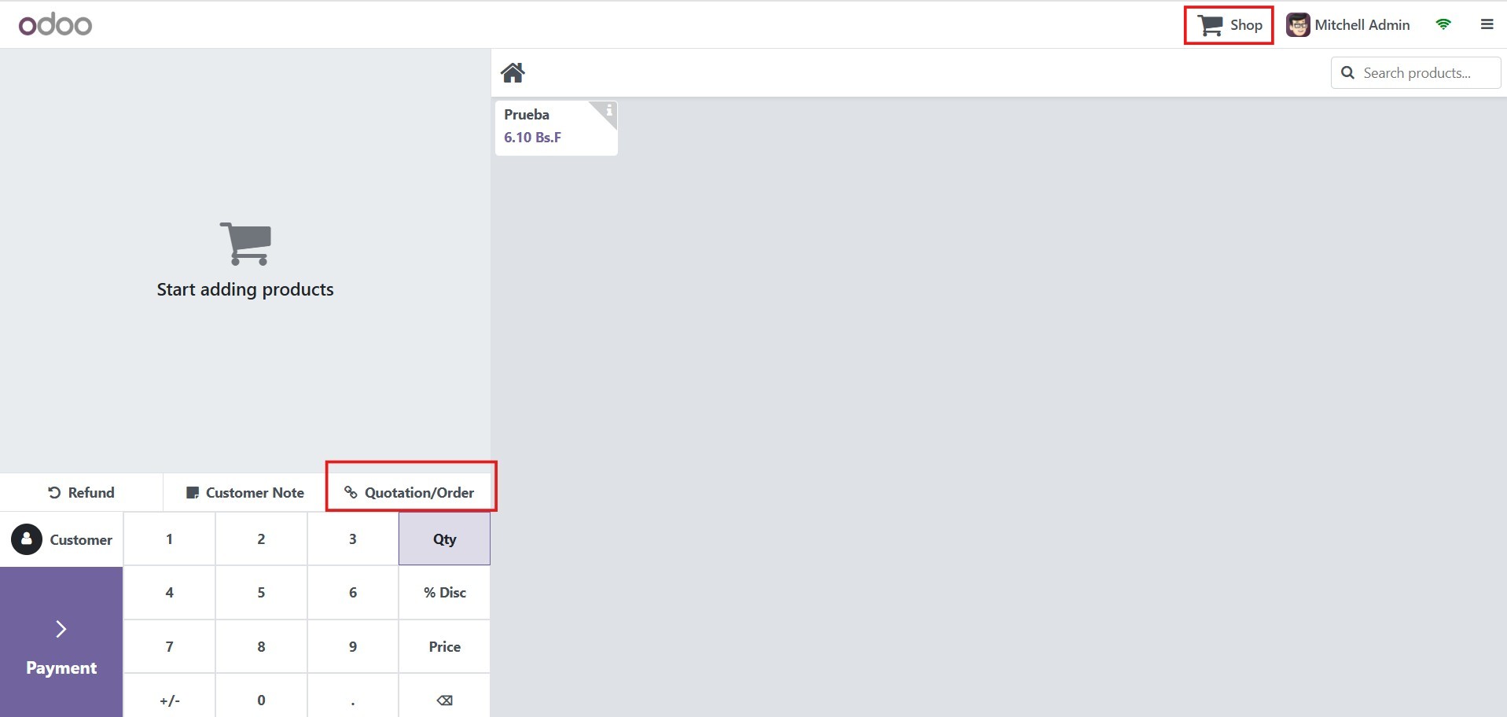
Task: Select the Qty mode on numpad
Action: pos(444,539)
